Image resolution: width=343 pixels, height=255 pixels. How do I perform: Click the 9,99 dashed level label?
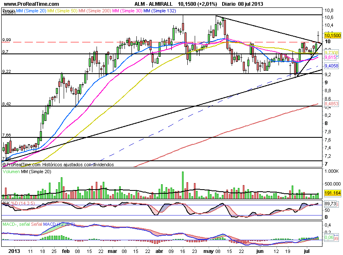click(6, 39)
